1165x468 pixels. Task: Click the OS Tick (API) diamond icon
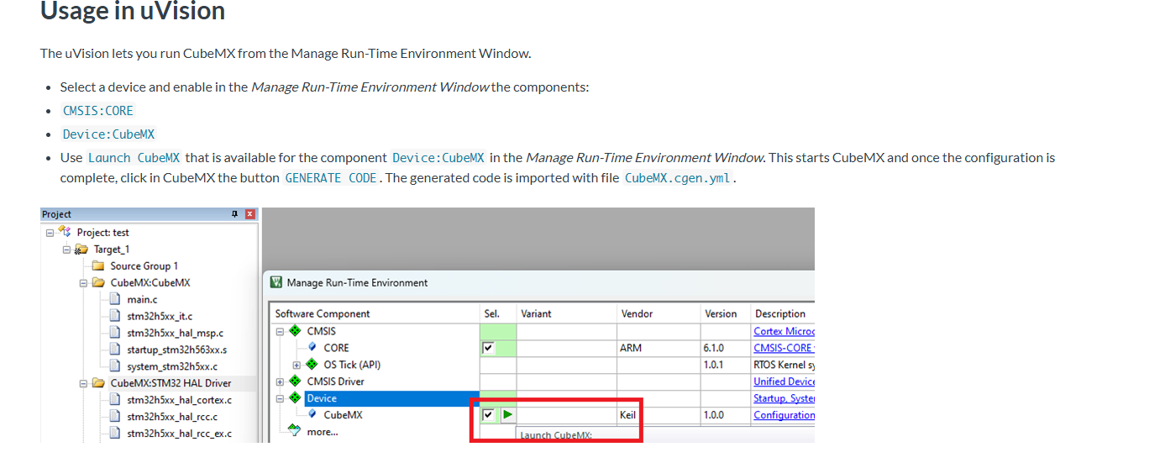(x=312, y=365)
